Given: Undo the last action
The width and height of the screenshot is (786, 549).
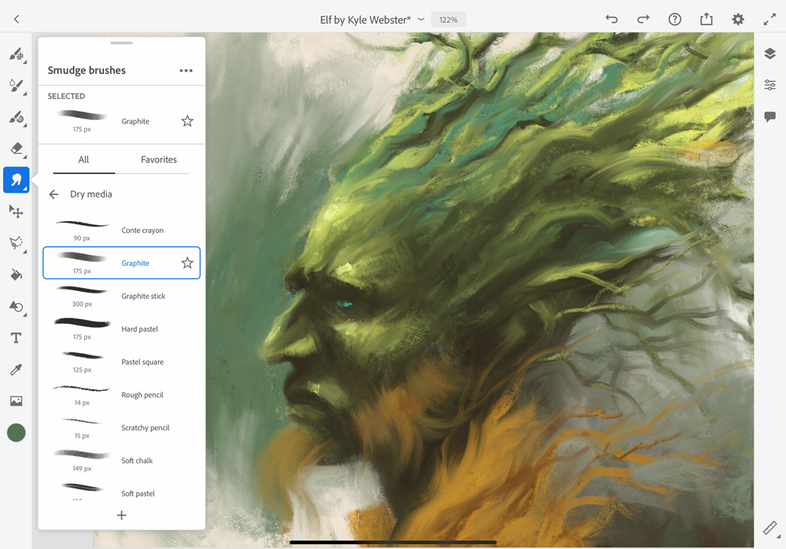Looking at the screenshot, I should pos(612,19).
